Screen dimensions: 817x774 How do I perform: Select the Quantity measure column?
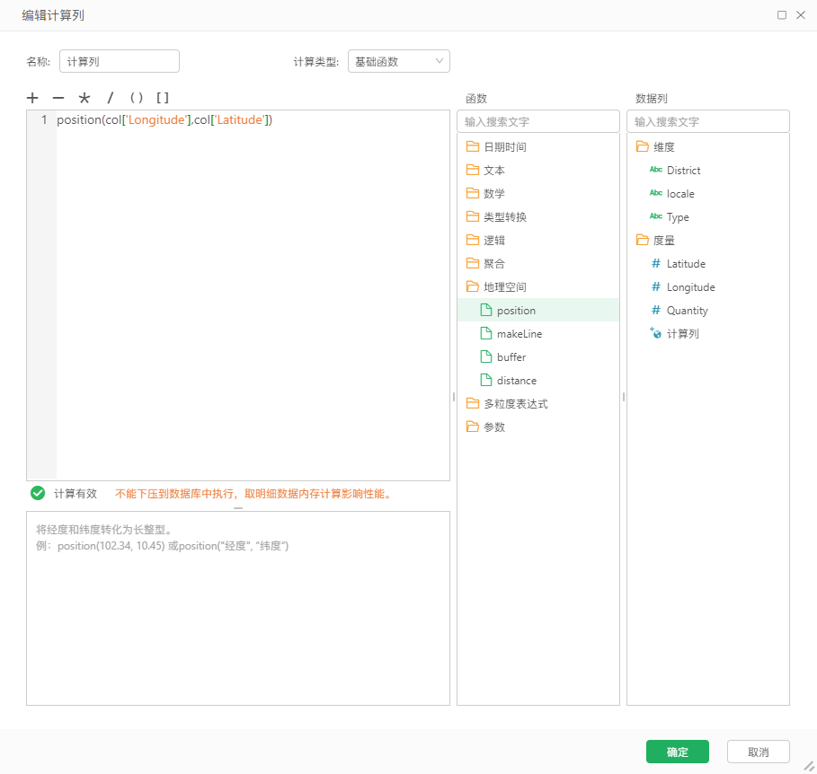coord(708,311)
